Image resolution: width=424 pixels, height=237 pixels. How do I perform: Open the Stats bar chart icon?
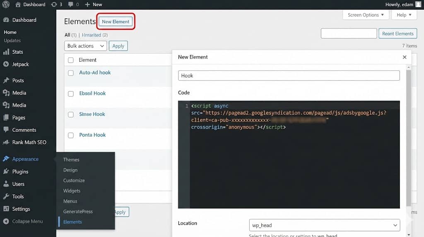click(x=6, y=52)
